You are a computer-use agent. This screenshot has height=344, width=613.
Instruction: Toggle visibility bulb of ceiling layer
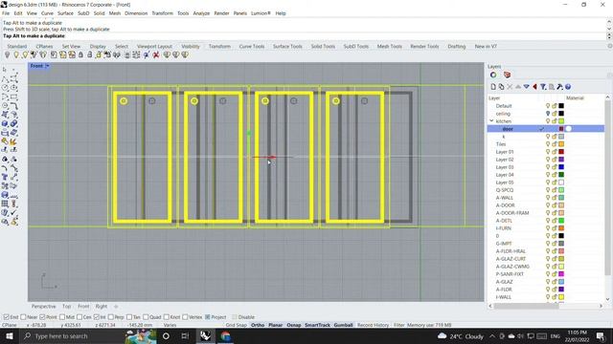point(548,114)
